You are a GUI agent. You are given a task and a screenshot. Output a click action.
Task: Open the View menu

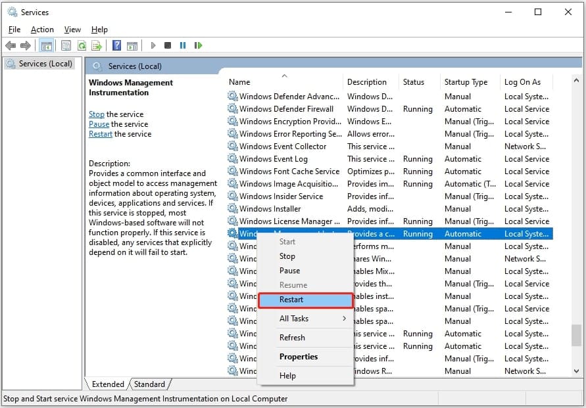(x=72, y=30)
